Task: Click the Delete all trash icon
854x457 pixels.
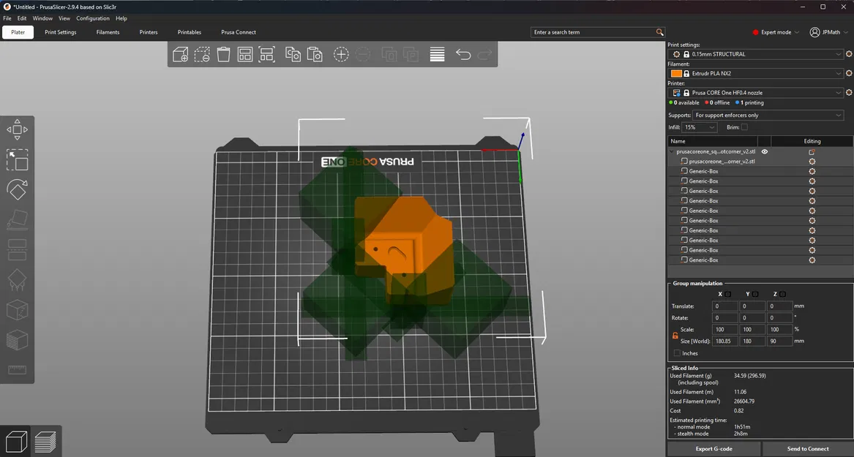Action: click(x=223, y=54)
